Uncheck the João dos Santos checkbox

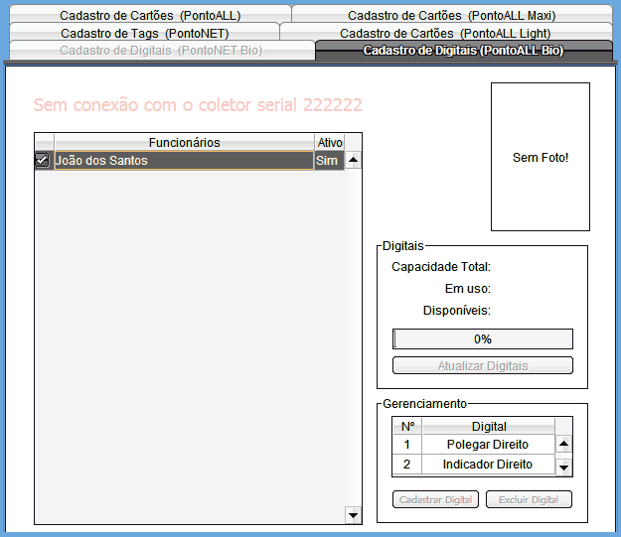pyautogui.click(x=42, y=160)
